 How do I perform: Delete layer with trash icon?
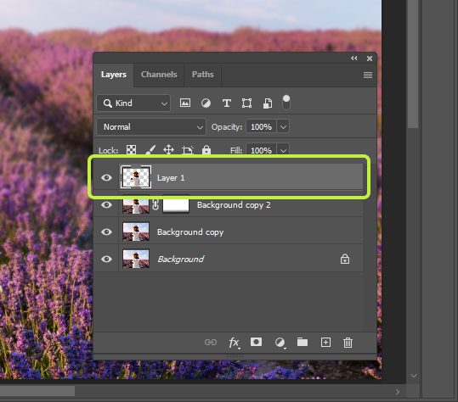[348, 343]
